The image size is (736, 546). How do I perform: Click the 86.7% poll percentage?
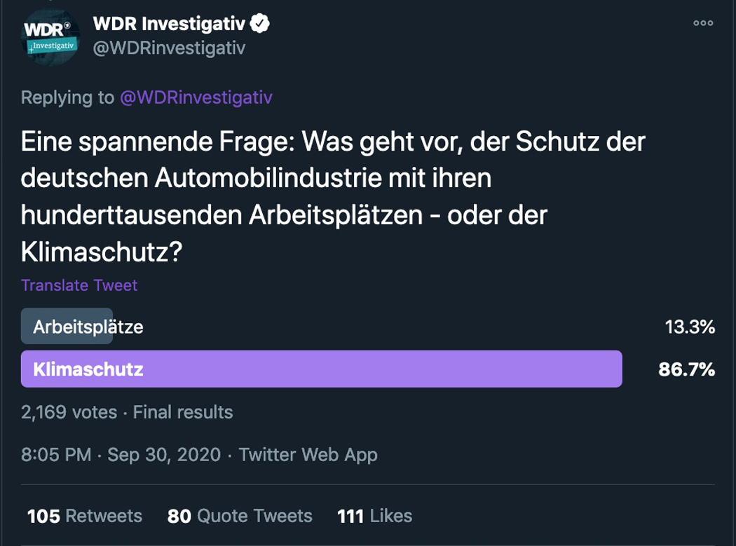click(x=686, y=369)
